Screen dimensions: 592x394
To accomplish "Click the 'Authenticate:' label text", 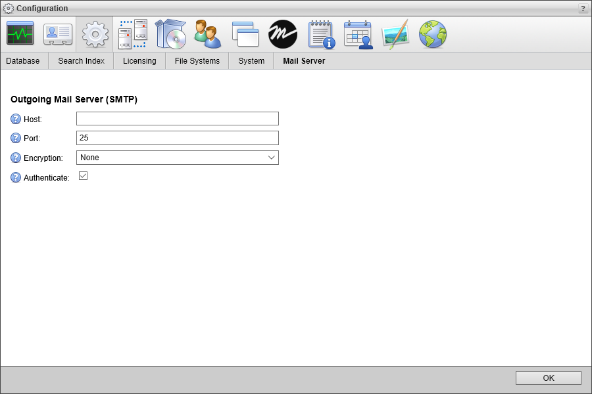I will pos(47,177).
